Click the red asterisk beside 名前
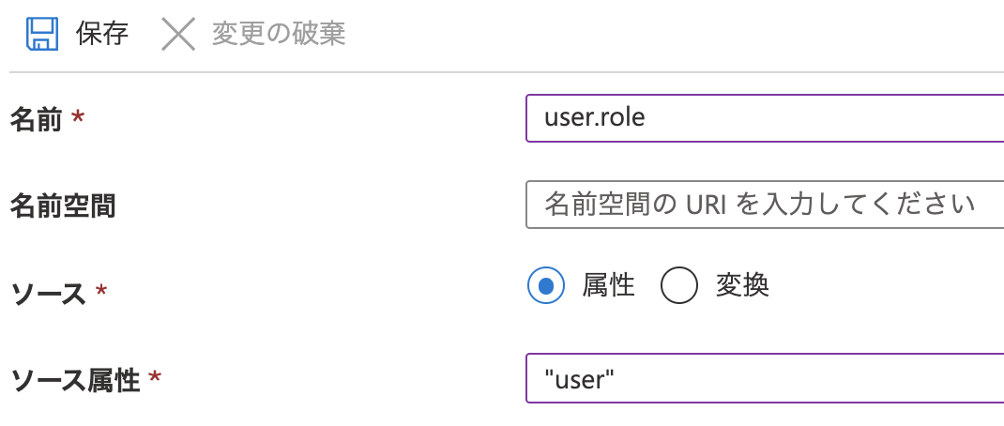The width and height of the screenshot is (1004, 426). coord(78,119)
